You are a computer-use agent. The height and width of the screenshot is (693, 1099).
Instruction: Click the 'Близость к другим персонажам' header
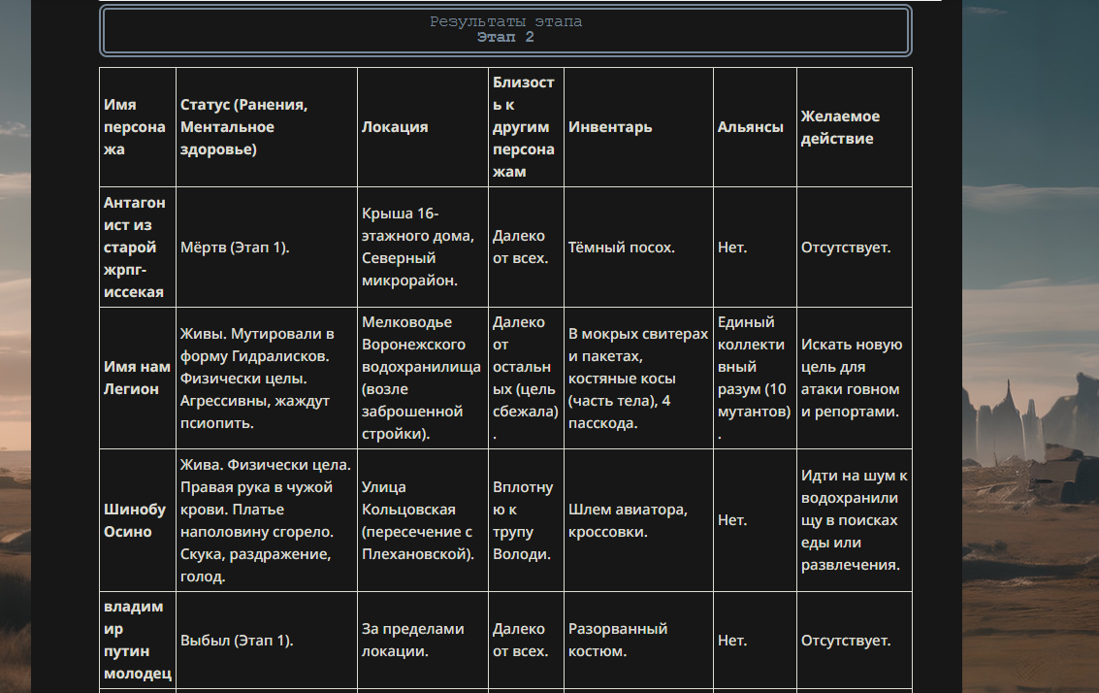pos(526,127)
